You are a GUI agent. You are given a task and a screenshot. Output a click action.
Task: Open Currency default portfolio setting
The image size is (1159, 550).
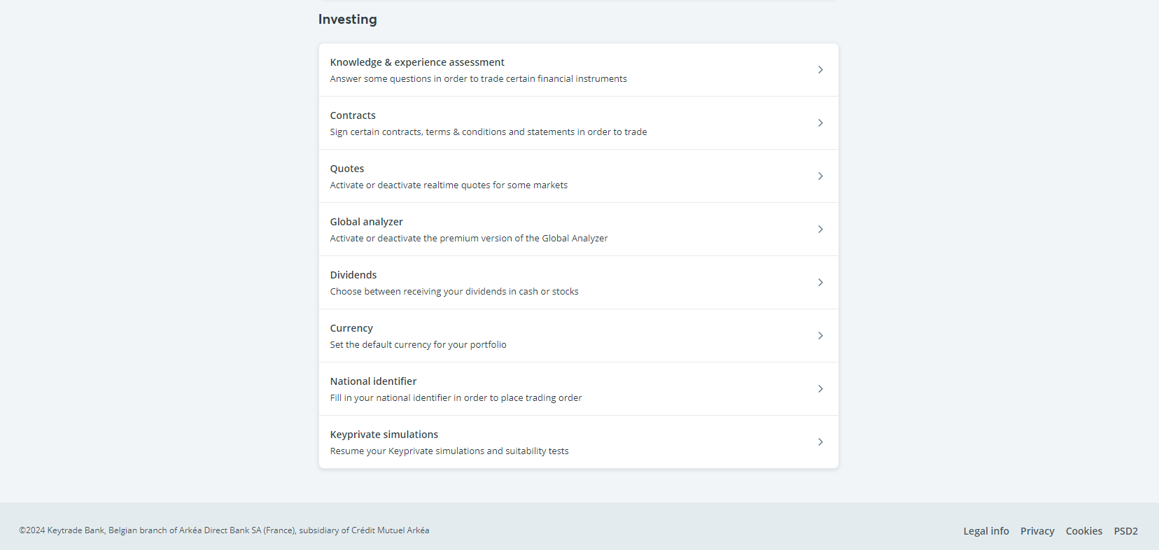(x=351, y=328)
